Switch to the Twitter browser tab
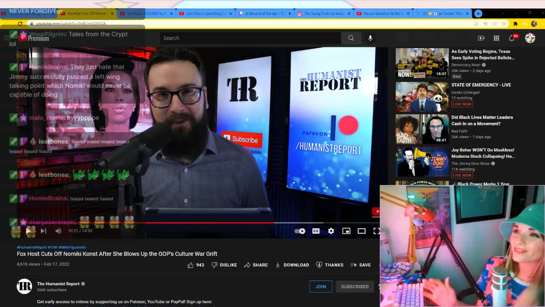Screen dimensions: 545x307 pos(441,14)
